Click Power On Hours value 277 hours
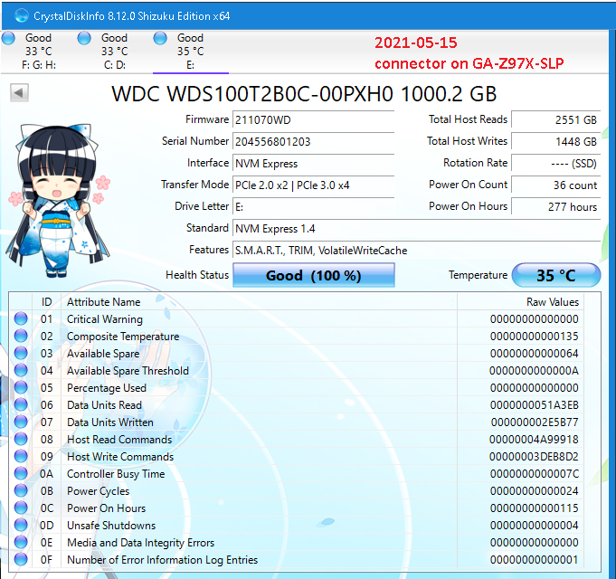616x579 pixels. coord(556,206)
